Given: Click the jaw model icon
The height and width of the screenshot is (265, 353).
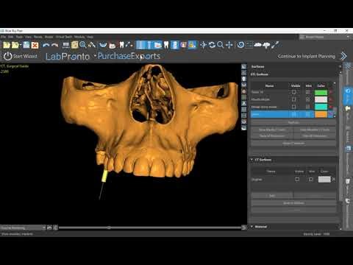Looking at the screenshot, I should [113, 46].
